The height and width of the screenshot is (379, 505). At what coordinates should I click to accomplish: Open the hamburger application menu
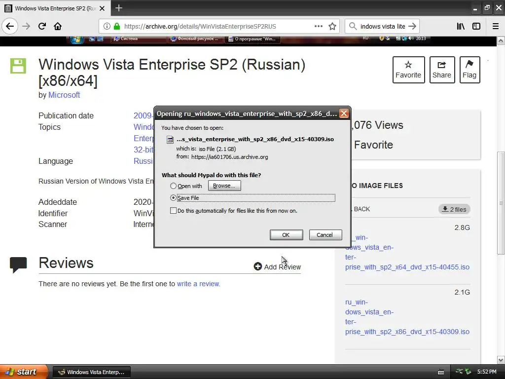point(496,27)
